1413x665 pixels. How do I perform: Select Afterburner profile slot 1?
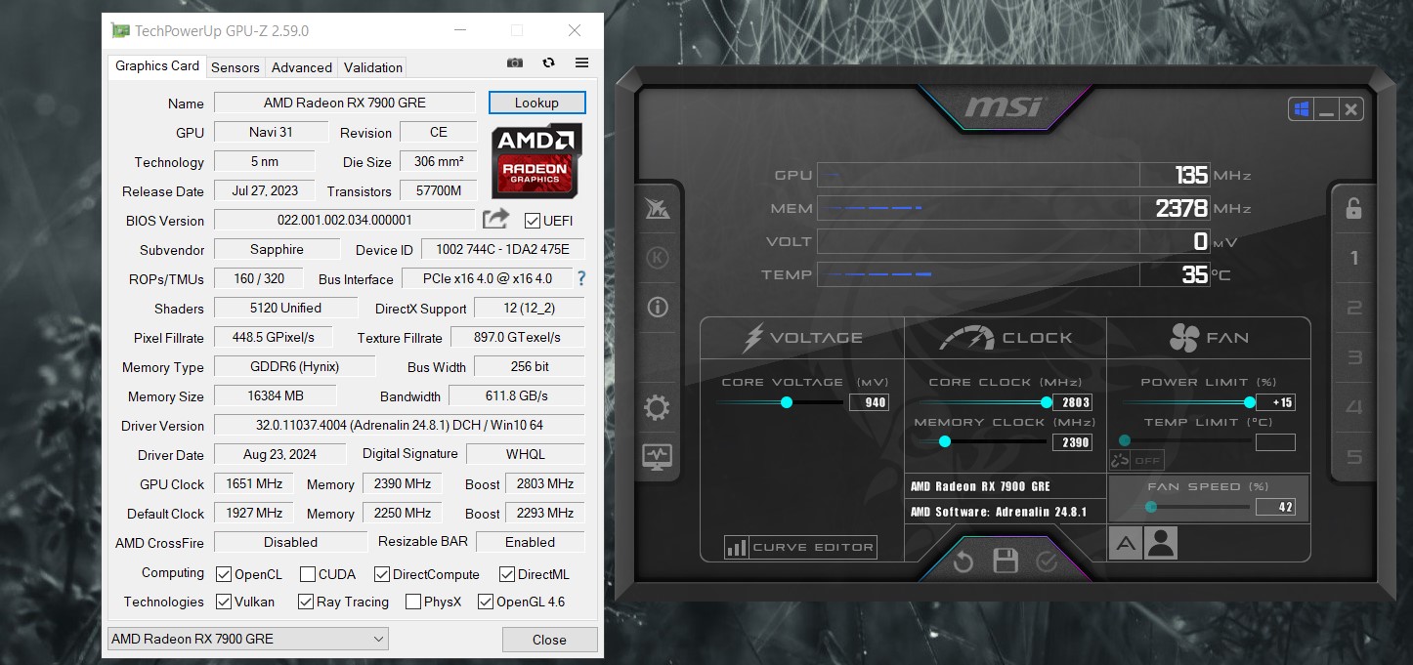[x=1354, y=259]
